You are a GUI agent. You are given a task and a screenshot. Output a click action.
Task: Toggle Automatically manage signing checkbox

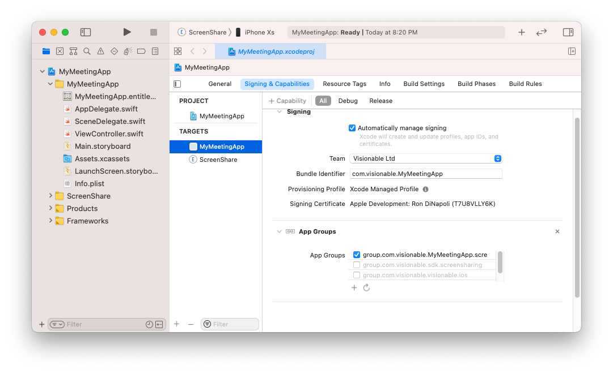pos(352,128)
